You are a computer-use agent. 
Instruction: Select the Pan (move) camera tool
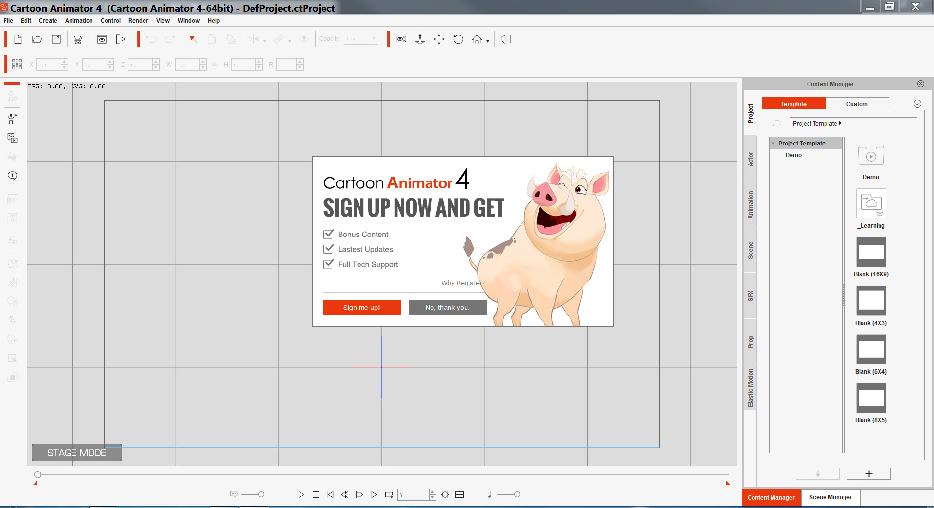tap(439, 39)
